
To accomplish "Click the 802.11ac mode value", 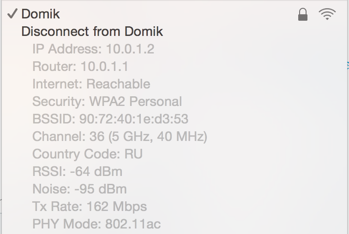I will click(x=133, y=224).
